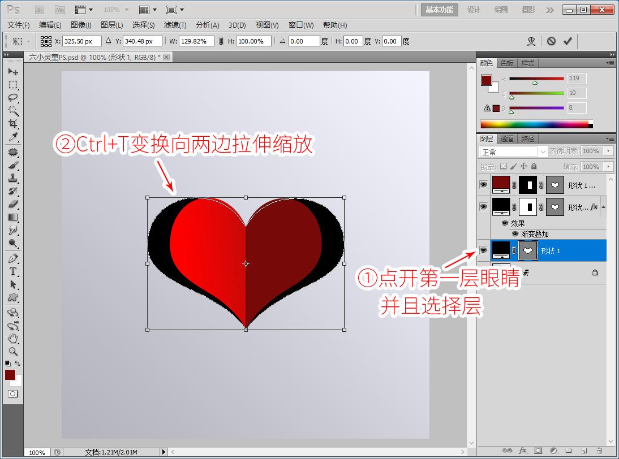Select the Path Selection tool
Viewport: 619px width, 459px height.
(x=12, y=284)
